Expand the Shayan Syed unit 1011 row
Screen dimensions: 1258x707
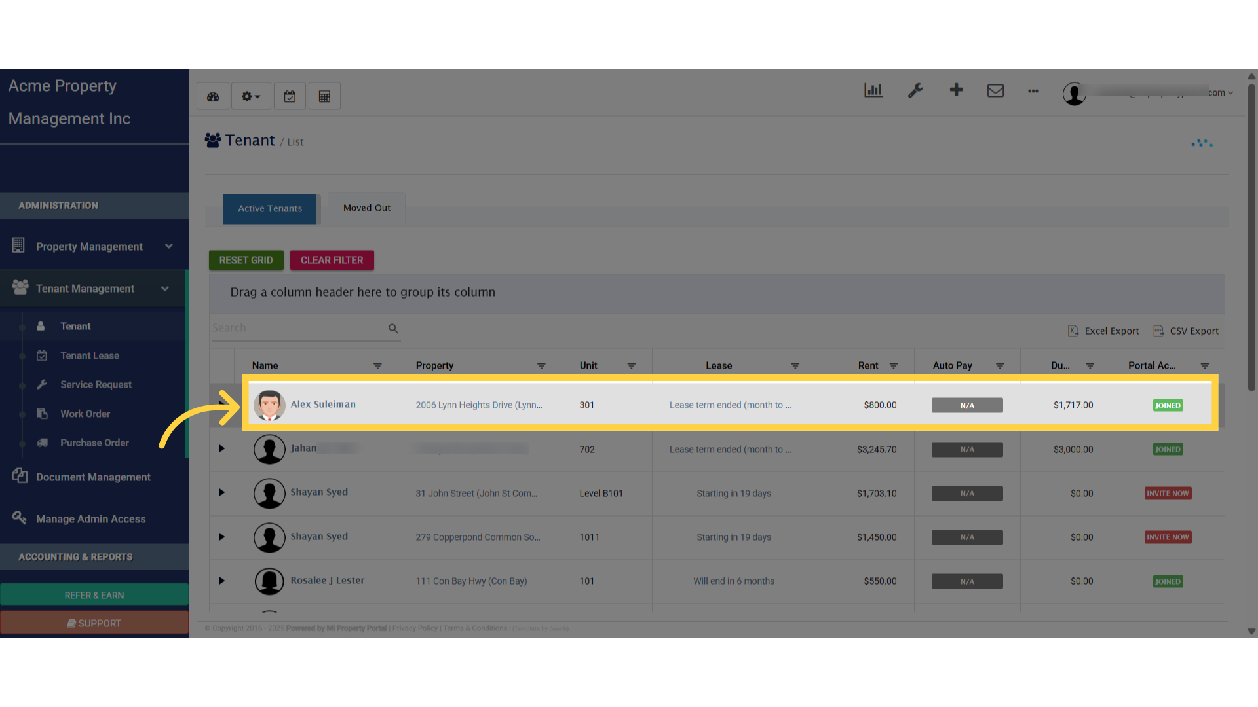coord(221,537)
